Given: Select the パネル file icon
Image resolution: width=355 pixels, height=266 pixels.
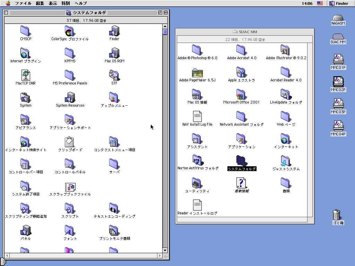Looking at the screenshot, I should point(25,230).
